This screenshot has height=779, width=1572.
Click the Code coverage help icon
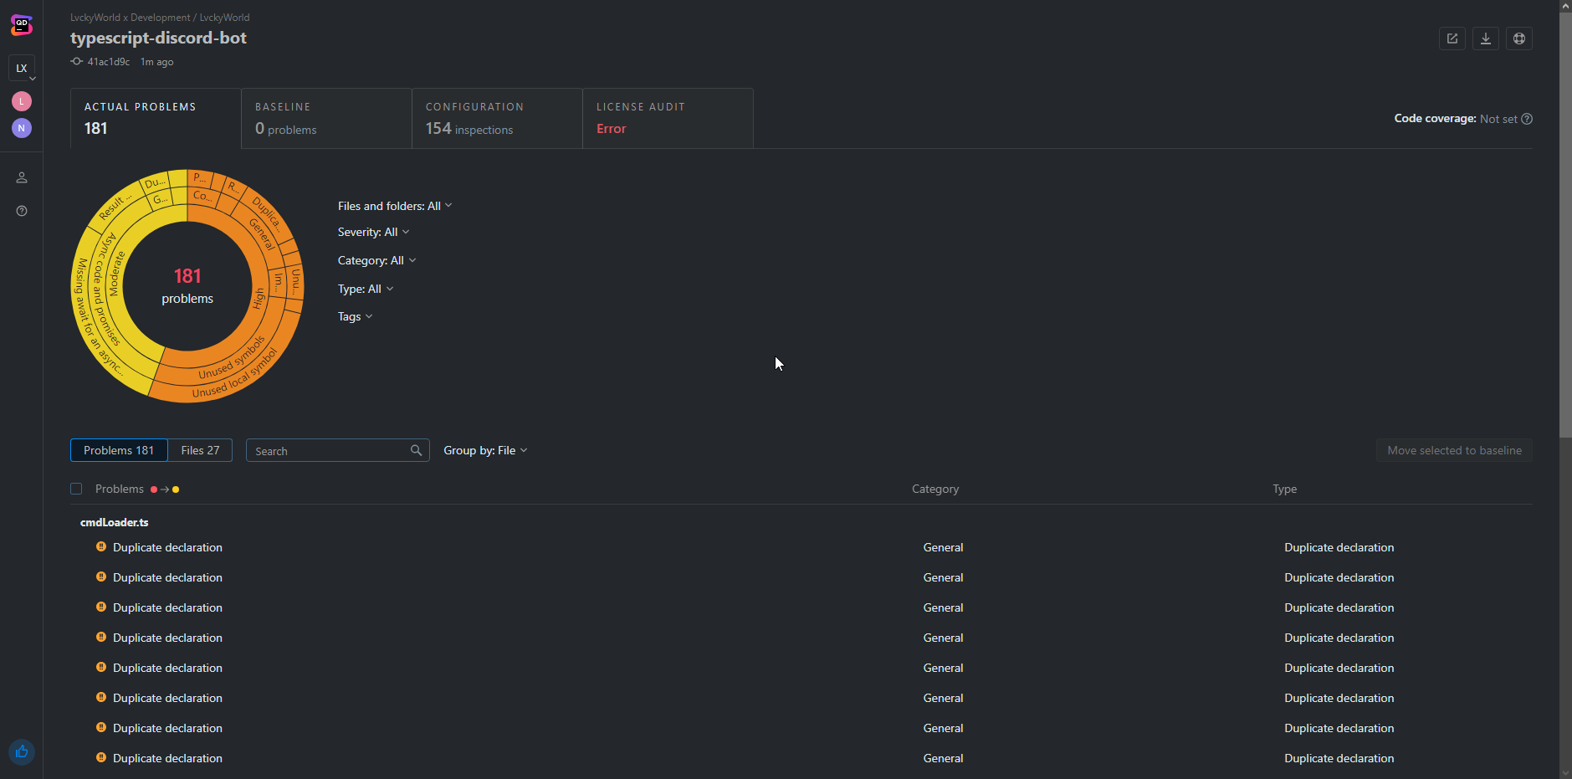(1527, 119)
